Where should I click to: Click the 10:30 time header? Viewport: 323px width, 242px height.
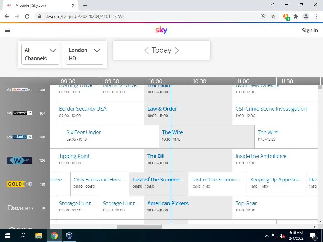pyautogui.click(x=199, y=81)
